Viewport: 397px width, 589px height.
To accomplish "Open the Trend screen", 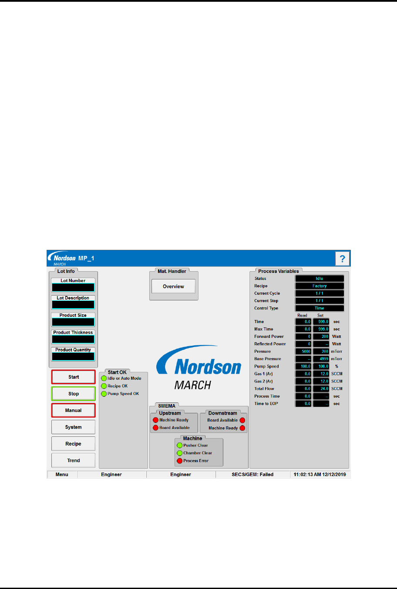I will pyautogui.click(x=73, y=460).
